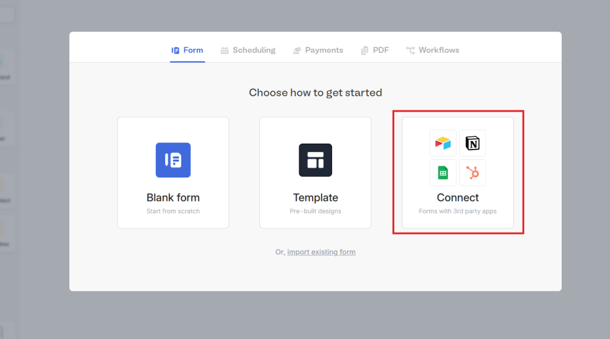Click the Workflows branch icon
This screenshot has width=610, height=339.
point(410,51)
